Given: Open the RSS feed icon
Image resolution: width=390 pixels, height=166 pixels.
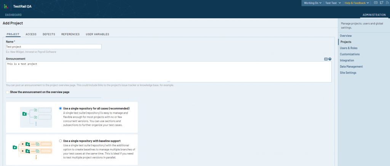Looking at the screenshot, I should click(x=387, y=3).
